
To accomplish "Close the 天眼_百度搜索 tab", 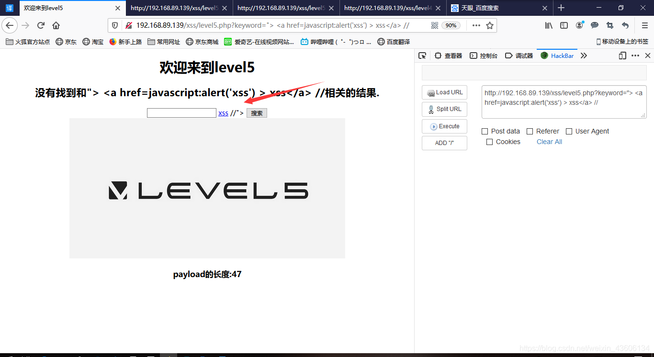I will click(x=544, y=8).
